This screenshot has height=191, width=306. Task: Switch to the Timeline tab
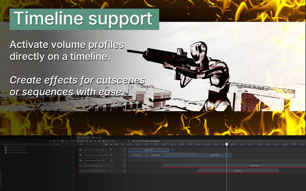83,138
